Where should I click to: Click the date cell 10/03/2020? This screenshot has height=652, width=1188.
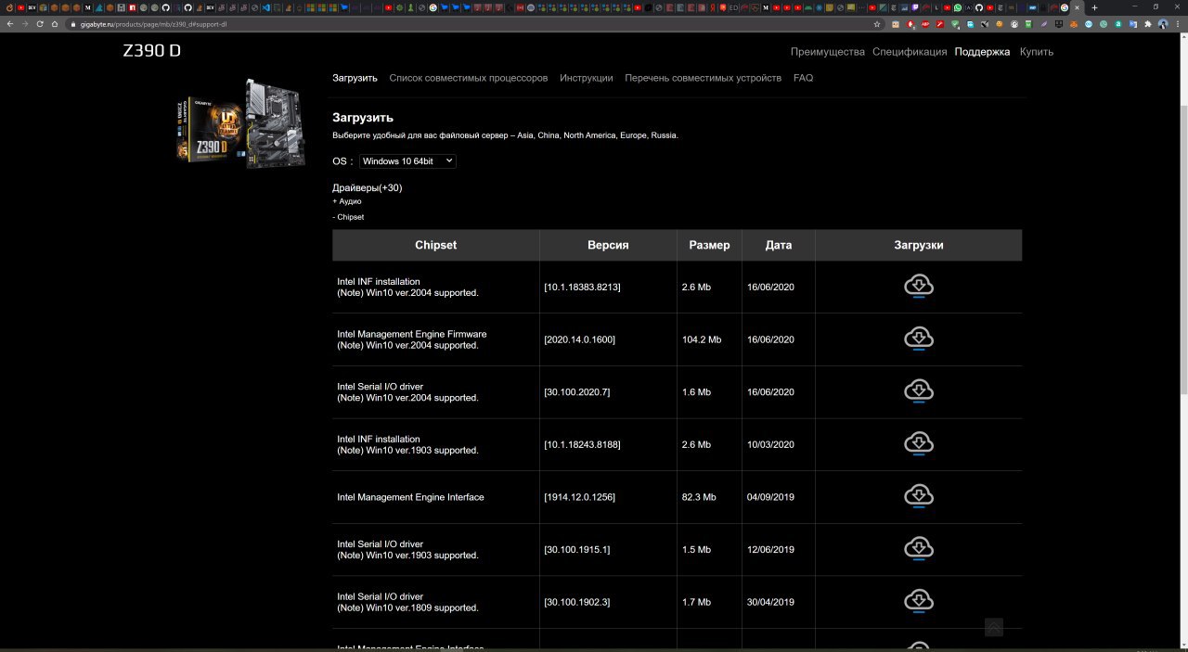coord(770,444)
